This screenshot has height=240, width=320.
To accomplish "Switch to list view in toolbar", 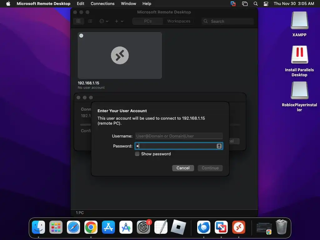I will tap(90, 21).
